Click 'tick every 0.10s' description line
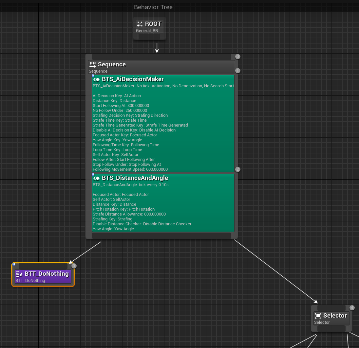 (x=131, y=185)
